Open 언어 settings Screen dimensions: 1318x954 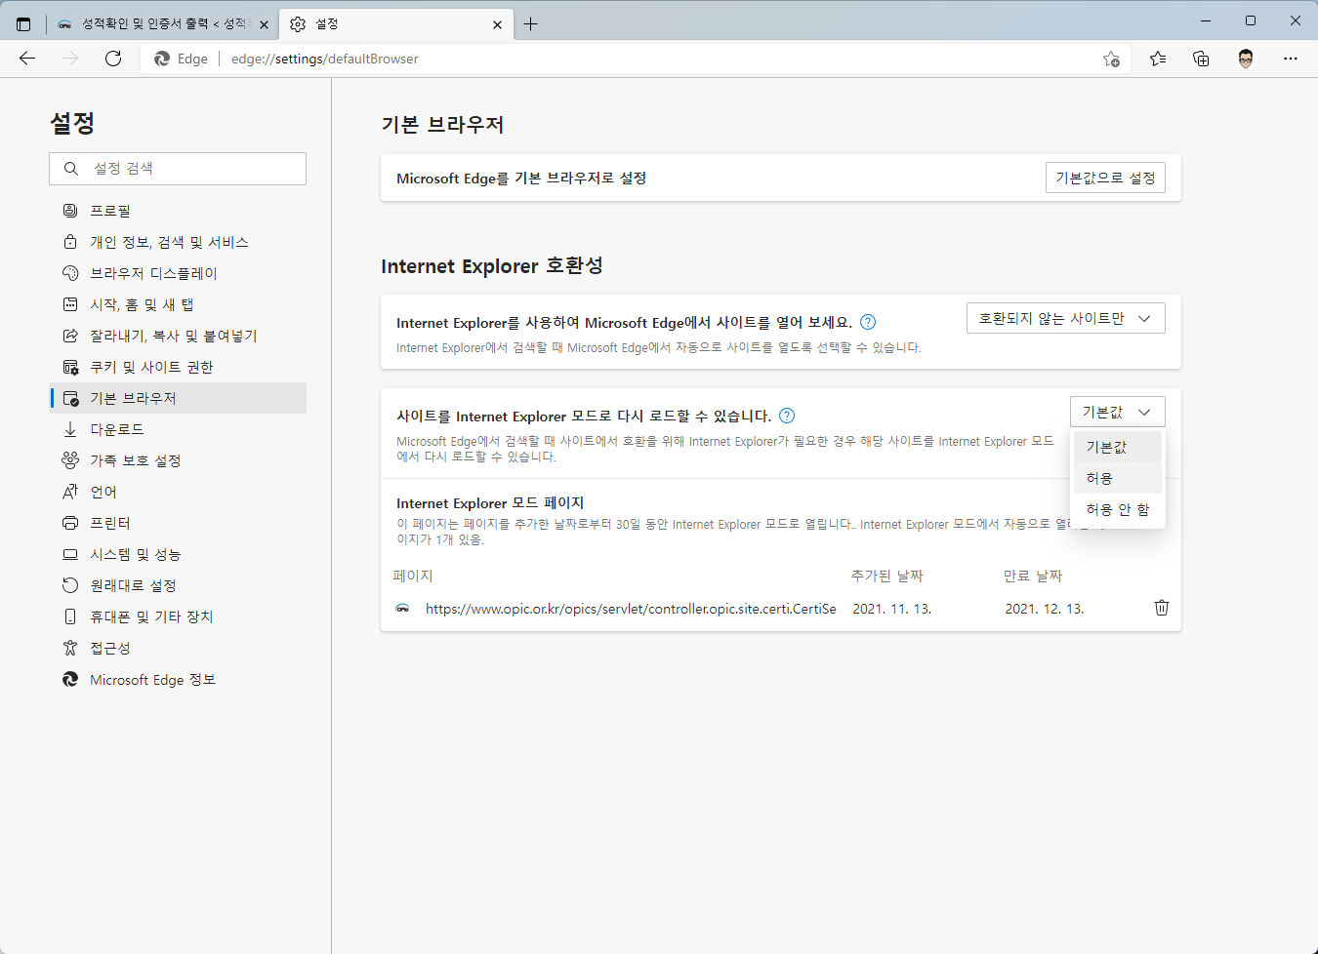tap(178, 492)
